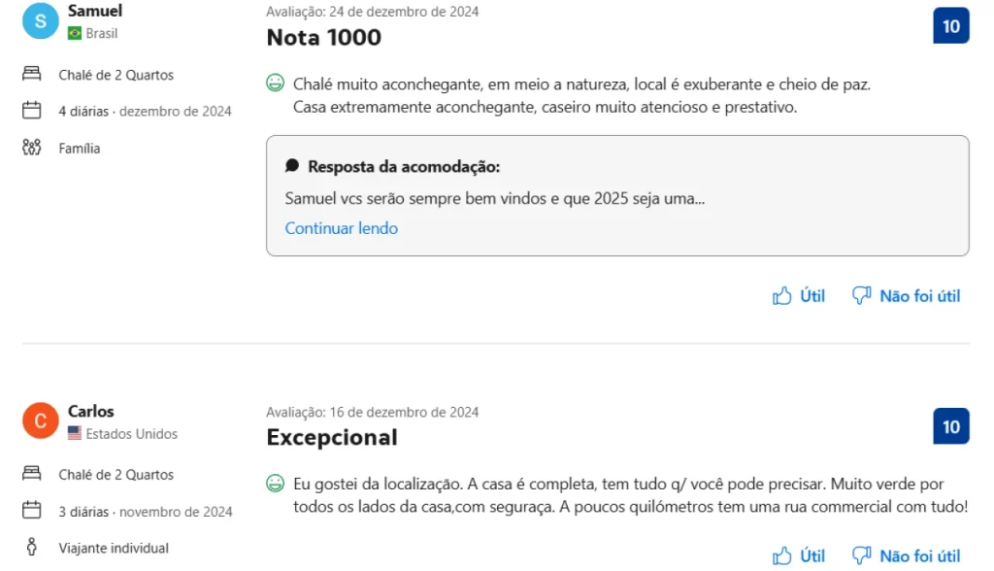Image resolution: width=994 pixels, height=571 pixels.
Task: Click Samuel's blue avatar icon
Action: tap(40, 20)
